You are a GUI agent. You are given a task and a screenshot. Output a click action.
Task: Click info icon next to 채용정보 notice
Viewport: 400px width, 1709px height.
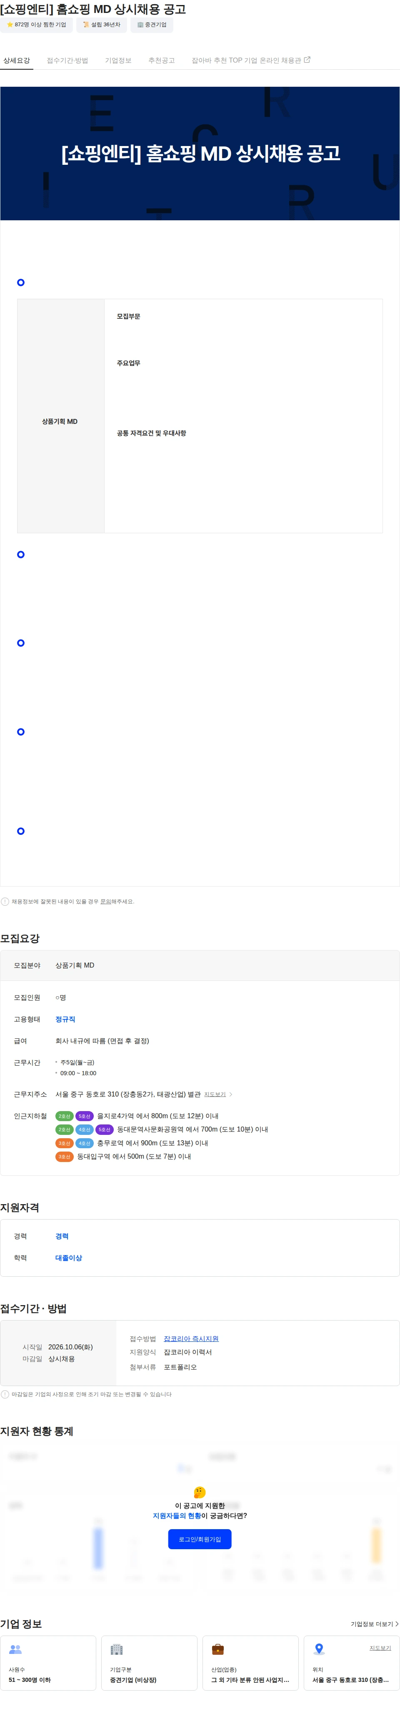(x=5, y=902)
